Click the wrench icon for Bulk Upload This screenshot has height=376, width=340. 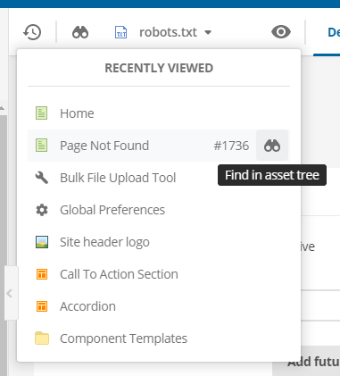42,178
